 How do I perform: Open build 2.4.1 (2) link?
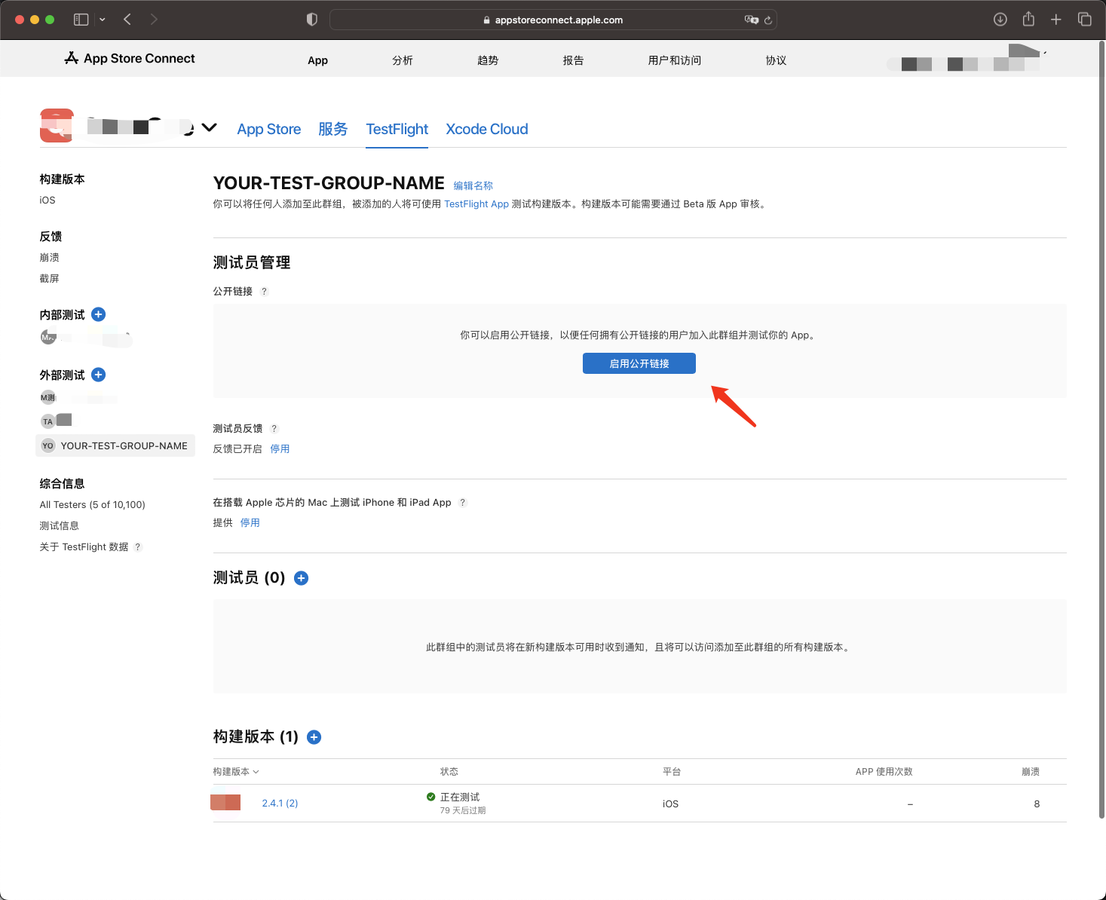pyautogui.click(x=280, y=804)
